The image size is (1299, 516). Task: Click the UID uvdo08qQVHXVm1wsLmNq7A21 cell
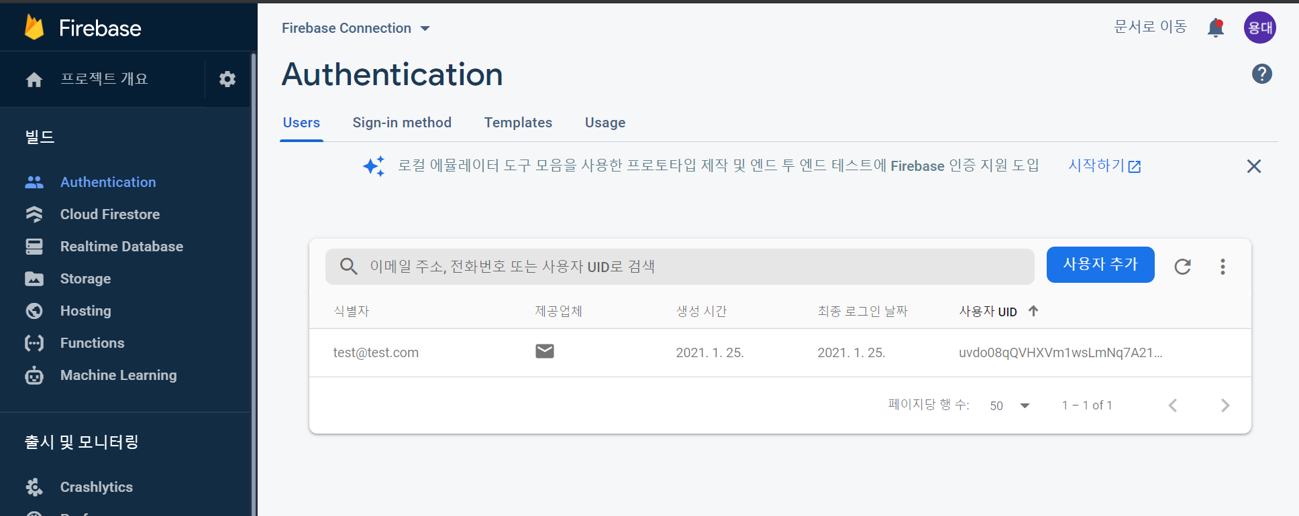(1060, 352)
